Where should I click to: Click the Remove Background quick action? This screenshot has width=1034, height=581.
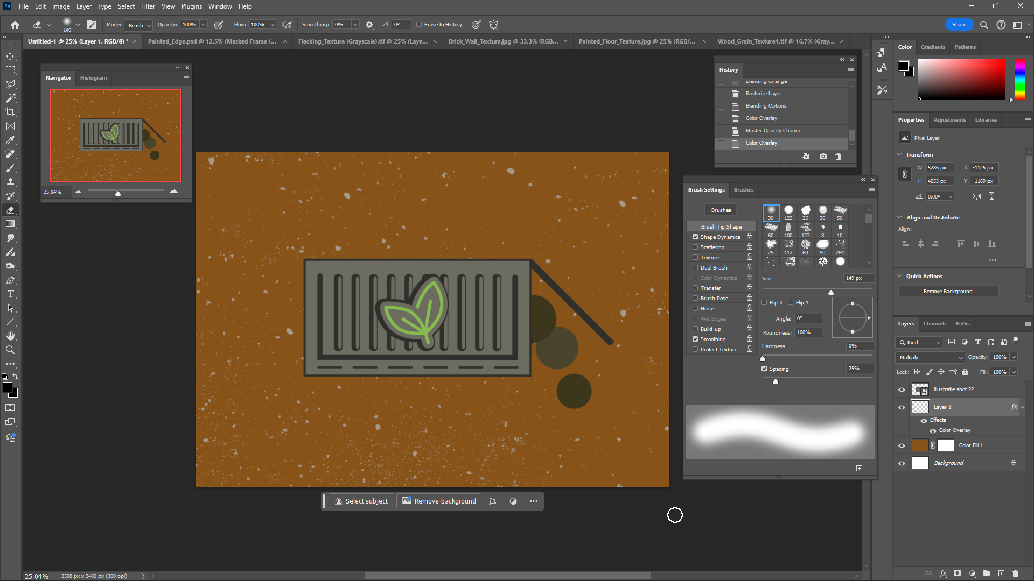pos(947,291)
